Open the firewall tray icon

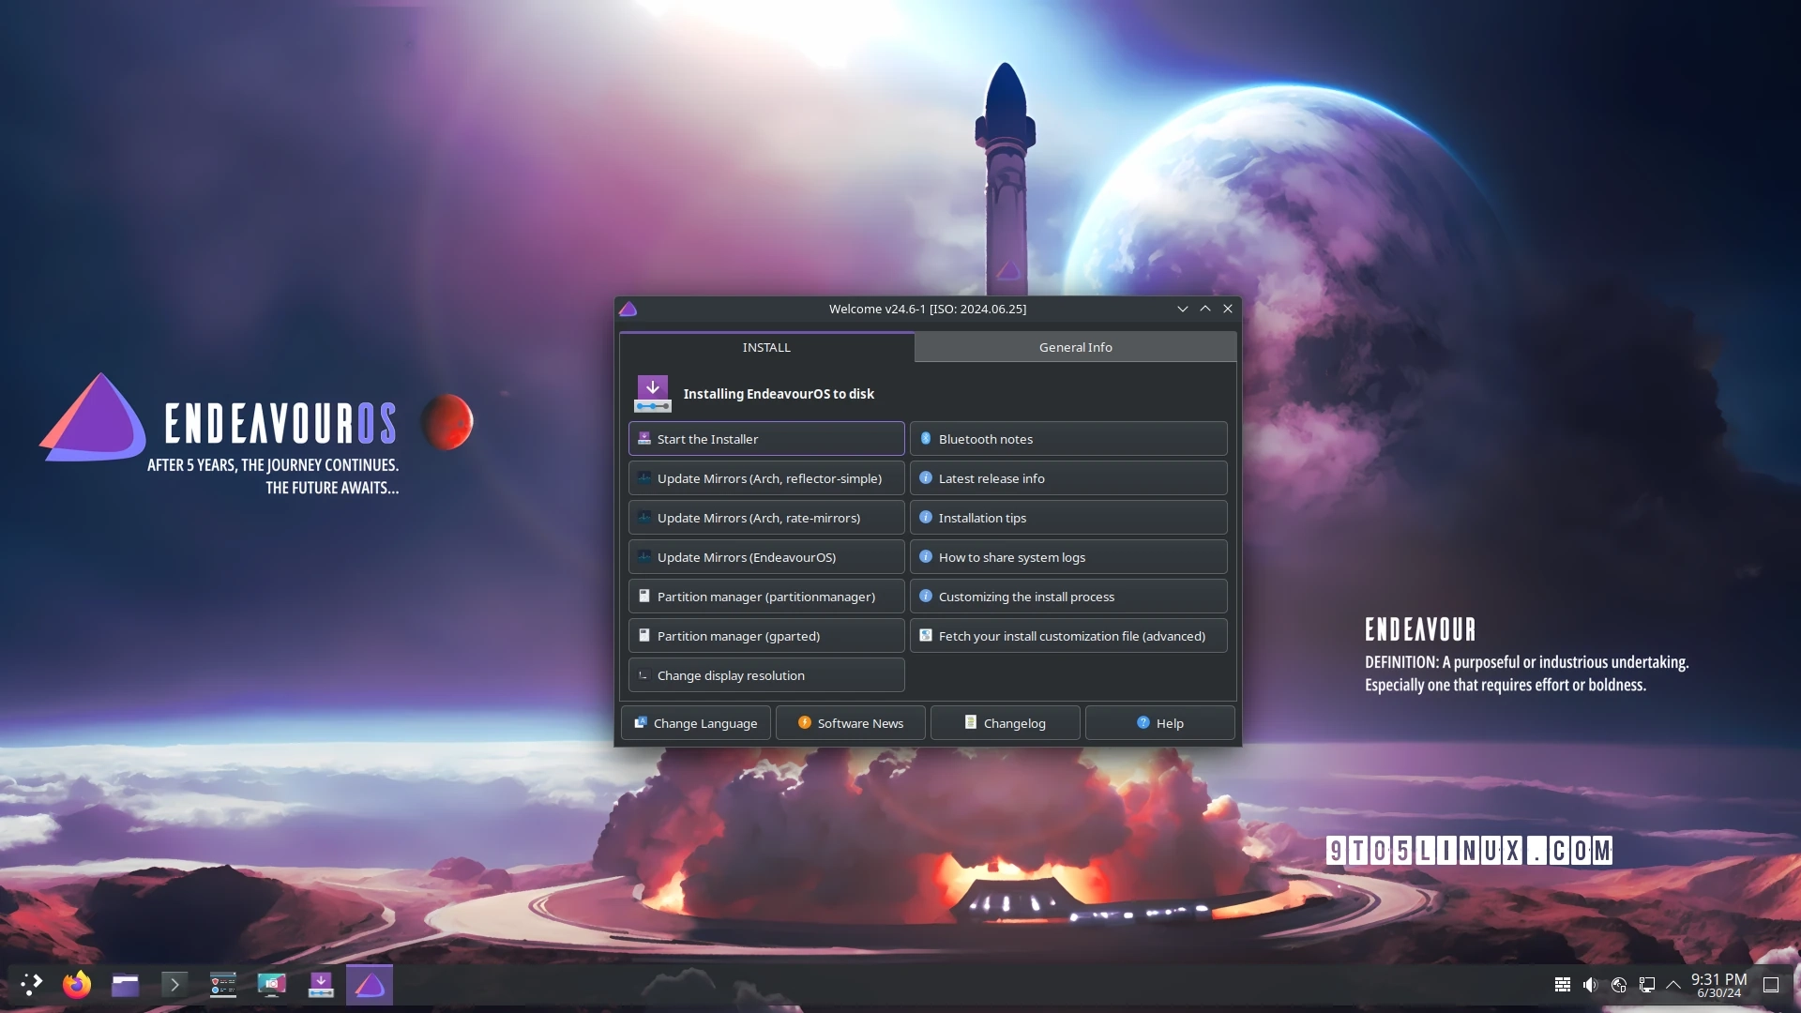coord(1563,985)
